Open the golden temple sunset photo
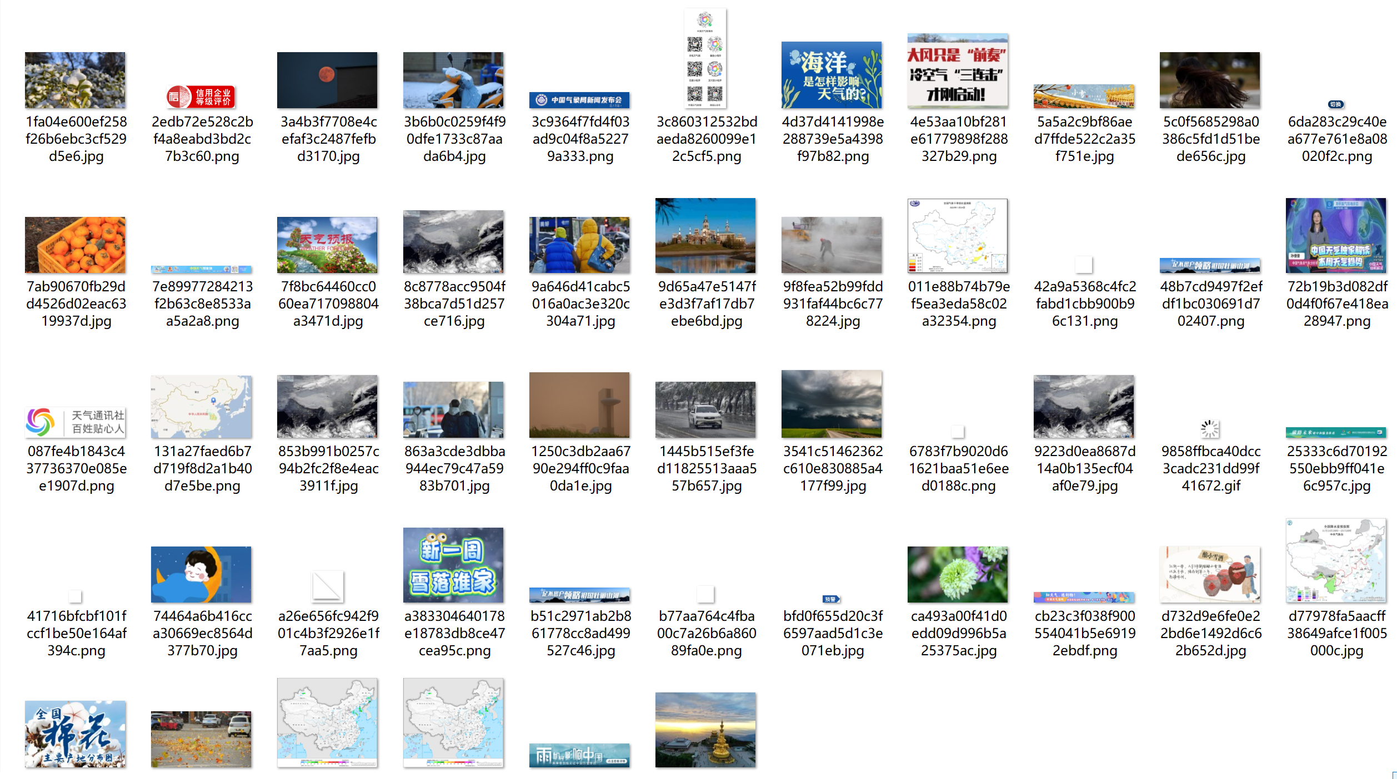The image size is (1397, 779). point(705,730)
